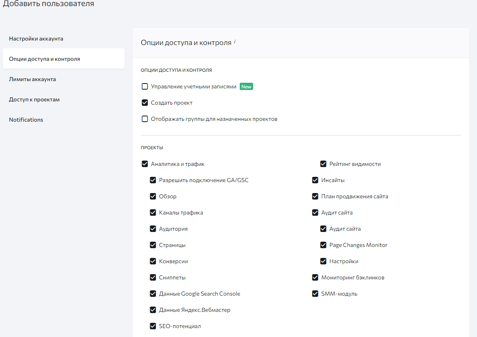Open the Доступ к проектам page
The image size is (477, 337).
[34, 99]
